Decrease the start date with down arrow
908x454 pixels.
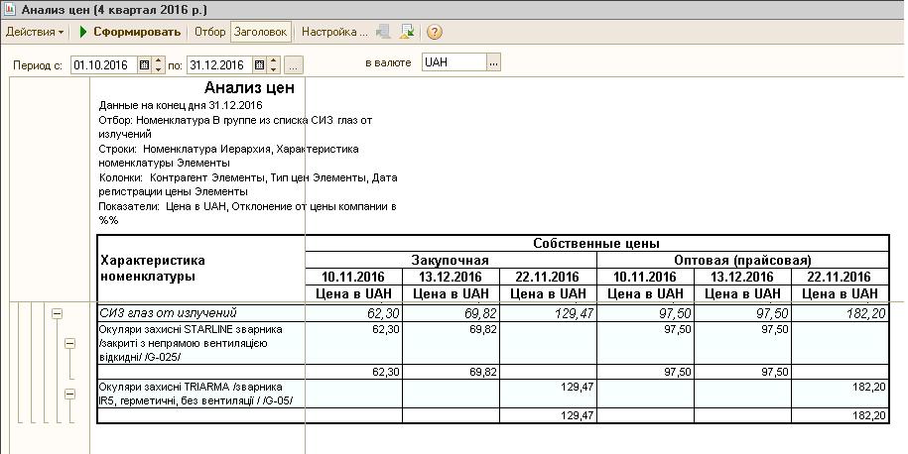159,68
